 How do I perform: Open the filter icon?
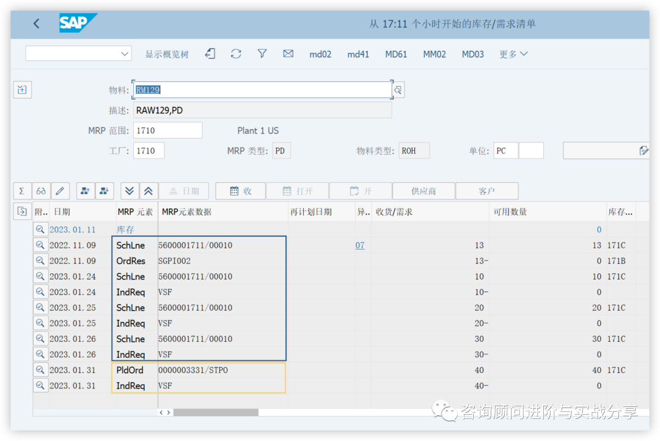click(262, 54)
